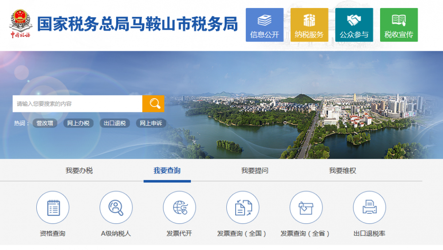Switch to the 我要办税 tab
The height and width of the screenshot is (250, 443).
pos(79,171)
